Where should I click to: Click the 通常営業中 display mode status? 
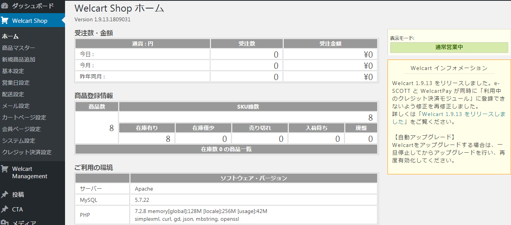click(x=449, y=48)
